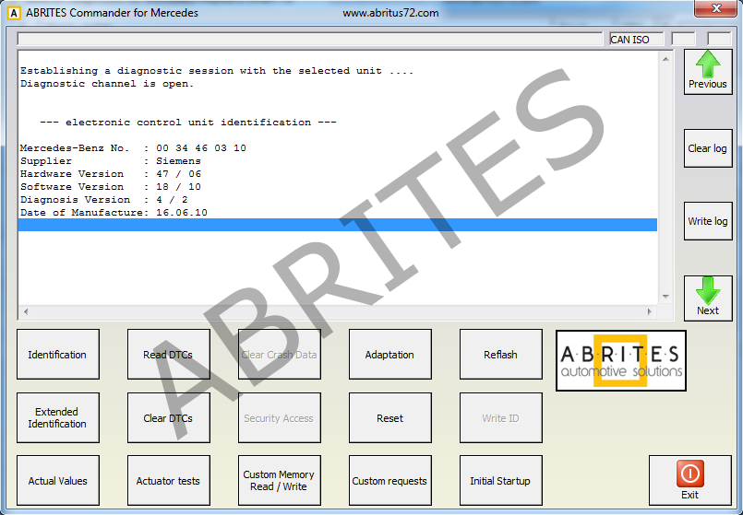Click the CAN ISO protocol field

tap(637, 40)
